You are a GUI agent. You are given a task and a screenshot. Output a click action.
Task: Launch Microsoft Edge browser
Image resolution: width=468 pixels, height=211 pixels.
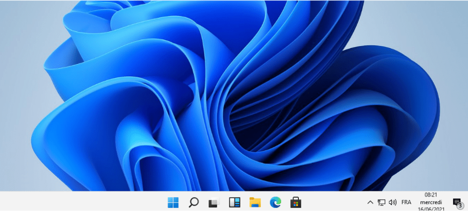click(275, 202)
